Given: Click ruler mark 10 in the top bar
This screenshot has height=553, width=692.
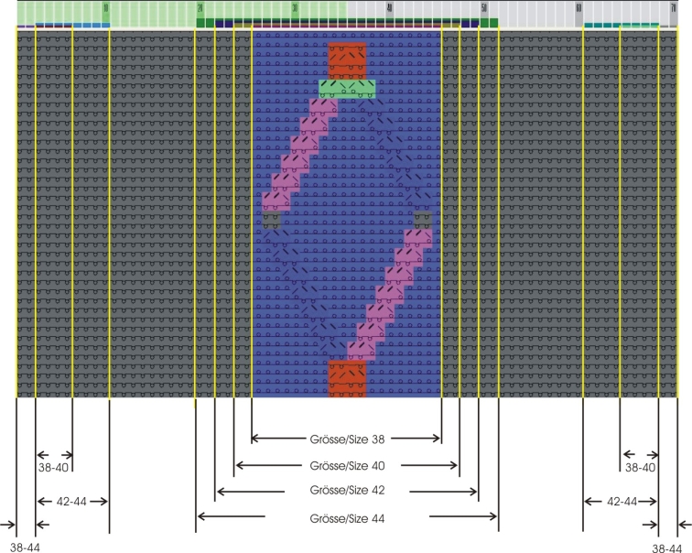Looking at the screenshot, I should click(x=106, y=7).
